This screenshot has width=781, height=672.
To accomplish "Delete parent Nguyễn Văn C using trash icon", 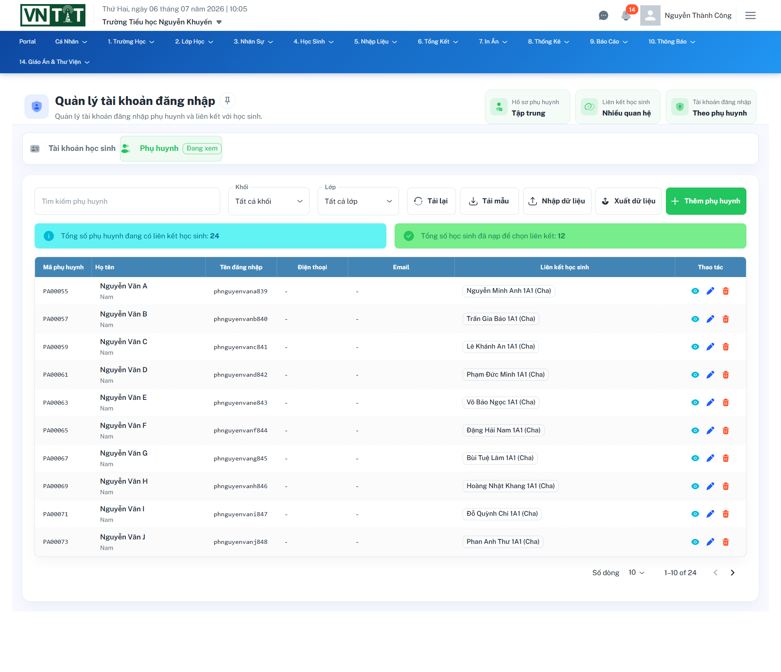I will [726, 347].
